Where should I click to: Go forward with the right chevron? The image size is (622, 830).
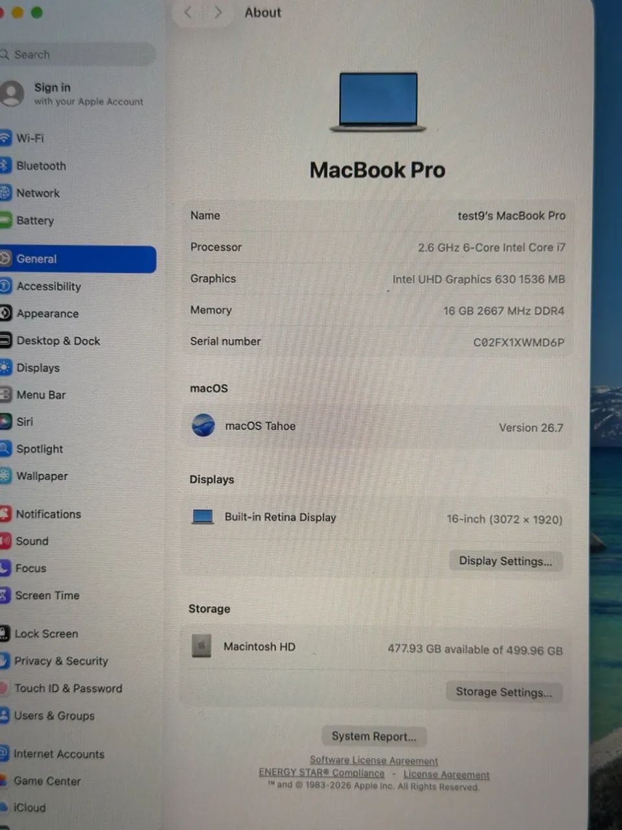pyautogui.click(x=218, y=12)
